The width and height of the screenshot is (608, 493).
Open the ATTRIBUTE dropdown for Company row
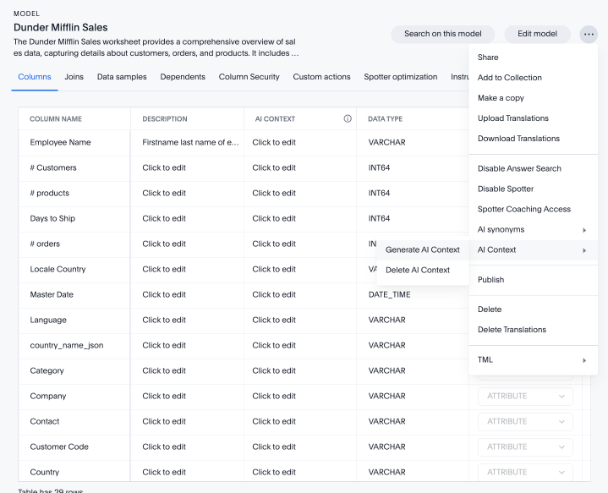pyautogui.click(x=525, y=396)
